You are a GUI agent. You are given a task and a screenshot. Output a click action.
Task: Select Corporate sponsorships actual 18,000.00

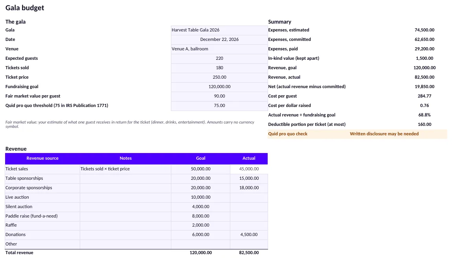point(249,188)
